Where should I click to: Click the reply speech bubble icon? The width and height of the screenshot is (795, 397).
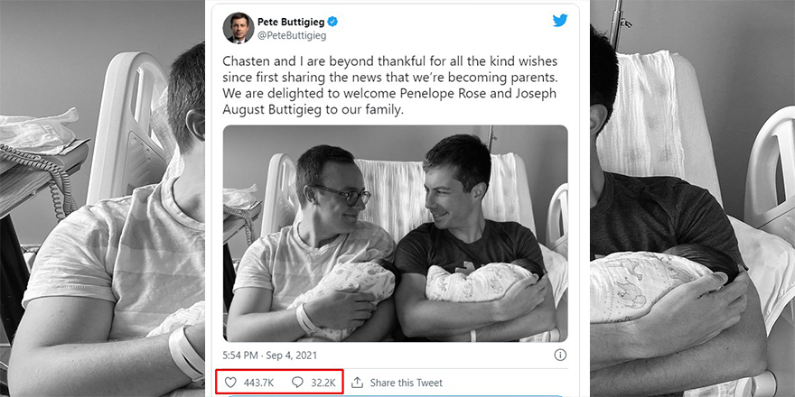click(297, 383)
